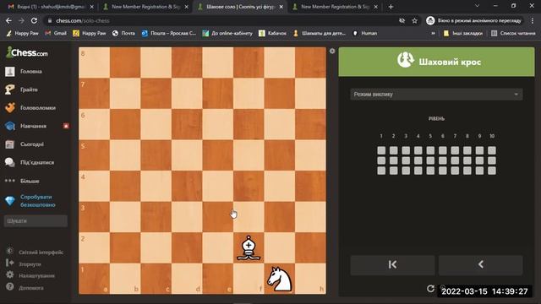Select level 1 top row square
Viewport: 541px width, 304px height.
coord(381,150)
